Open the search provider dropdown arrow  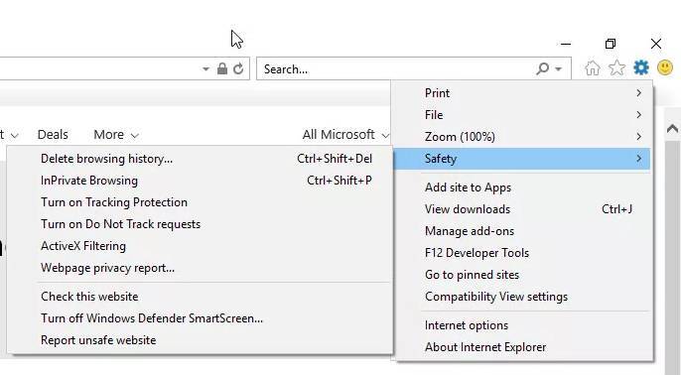tap(559, 69)
